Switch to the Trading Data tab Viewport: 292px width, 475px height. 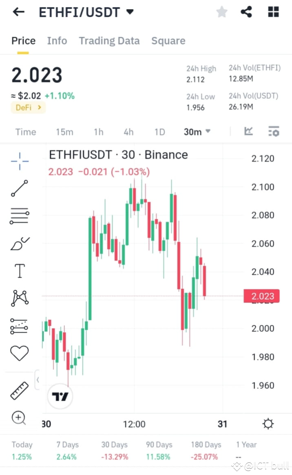pyautogui.click(x=109, y=40)
